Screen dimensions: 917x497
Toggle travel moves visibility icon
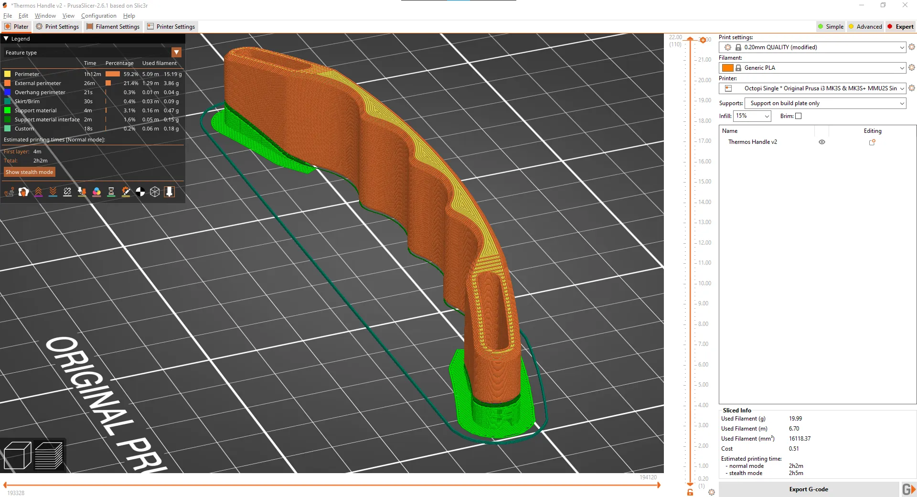coord(9,192)
